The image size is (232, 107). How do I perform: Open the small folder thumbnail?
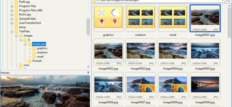[x=173, y=18]
